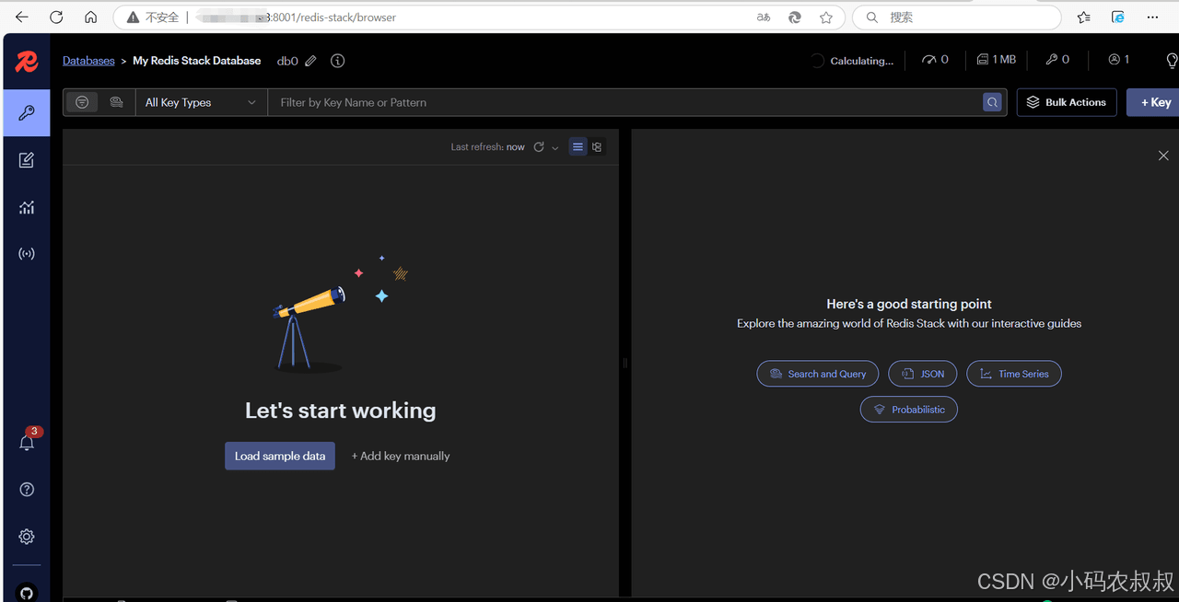Open the browser more options menu
This screenshot has width=1179, height=602.
click(x=1153, y=17)
